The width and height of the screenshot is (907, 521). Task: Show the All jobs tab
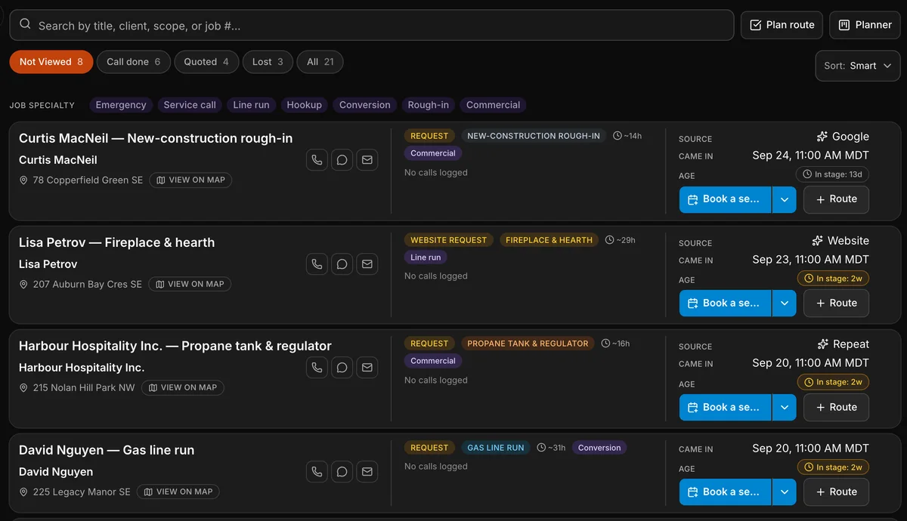point(320,62)
